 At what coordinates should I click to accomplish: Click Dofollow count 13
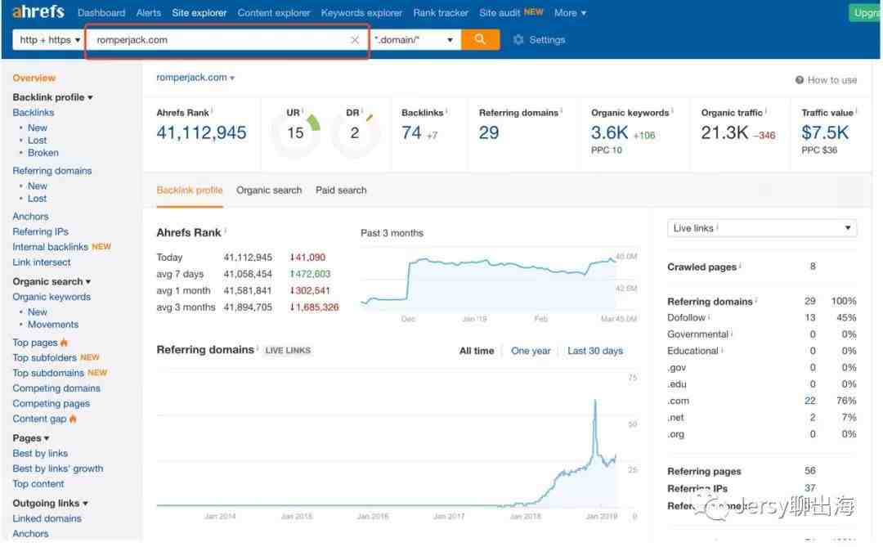[x=809, y=318]
